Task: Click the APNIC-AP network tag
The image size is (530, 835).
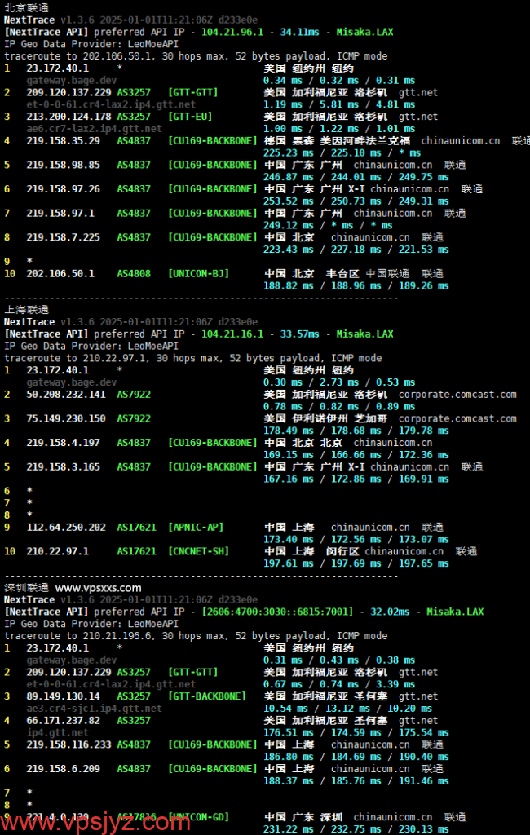Action: 196,528
